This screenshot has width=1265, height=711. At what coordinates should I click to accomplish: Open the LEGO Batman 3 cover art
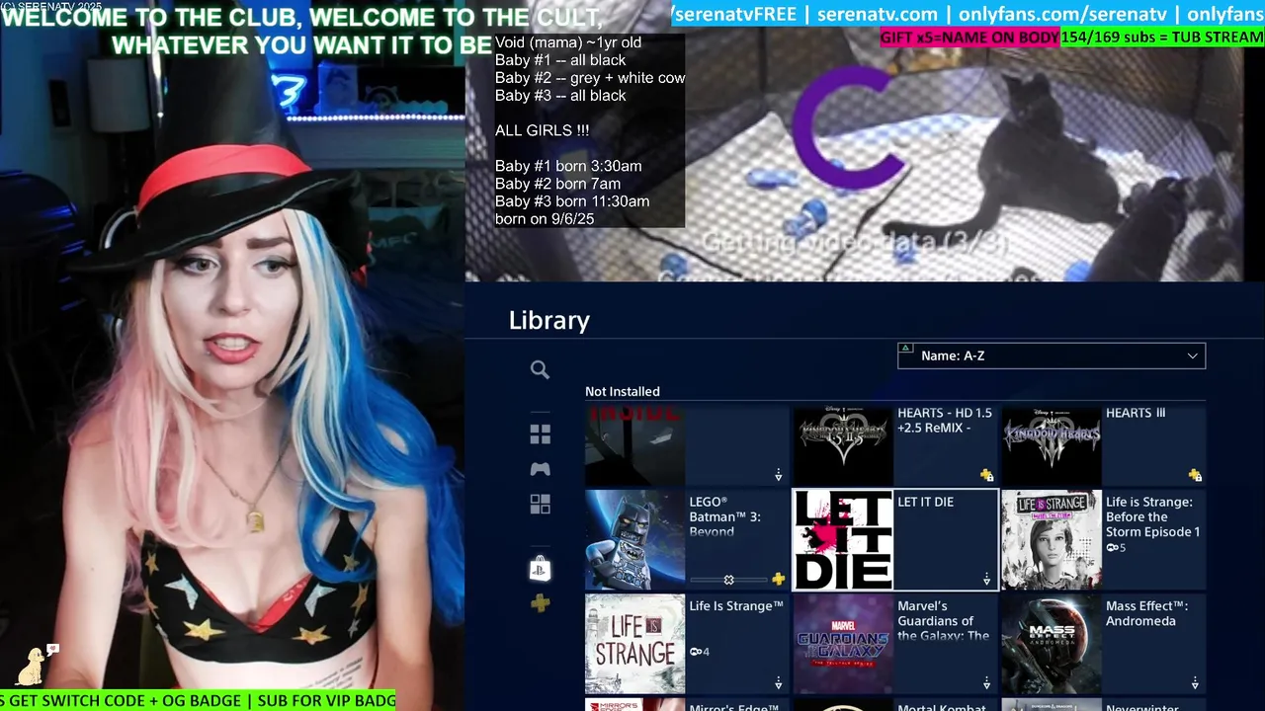634,540
